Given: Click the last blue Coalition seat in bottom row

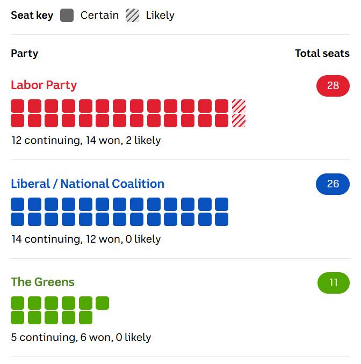Looking at the screenshot, I should pos(222,219).
